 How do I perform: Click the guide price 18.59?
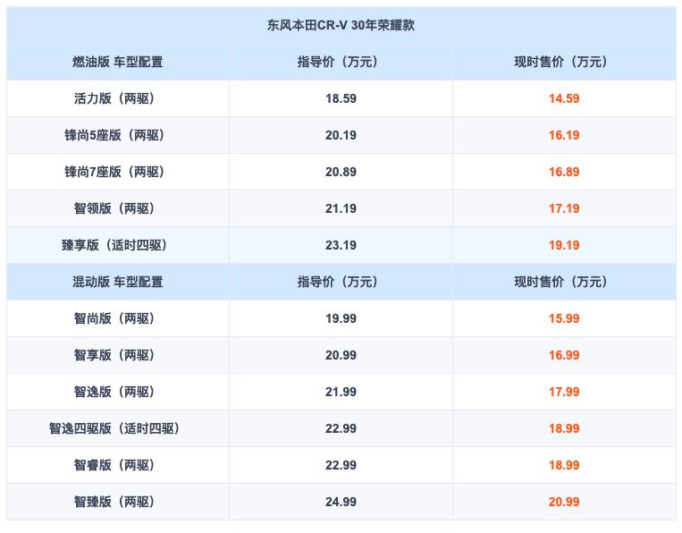(x=341, y=98)
